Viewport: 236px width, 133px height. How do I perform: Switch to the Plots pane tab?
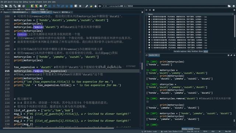pos(201,51)
